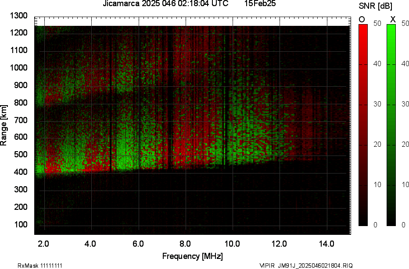Click the SNR [dB] legend heading
409x269 pixels.
coord(375,6)
